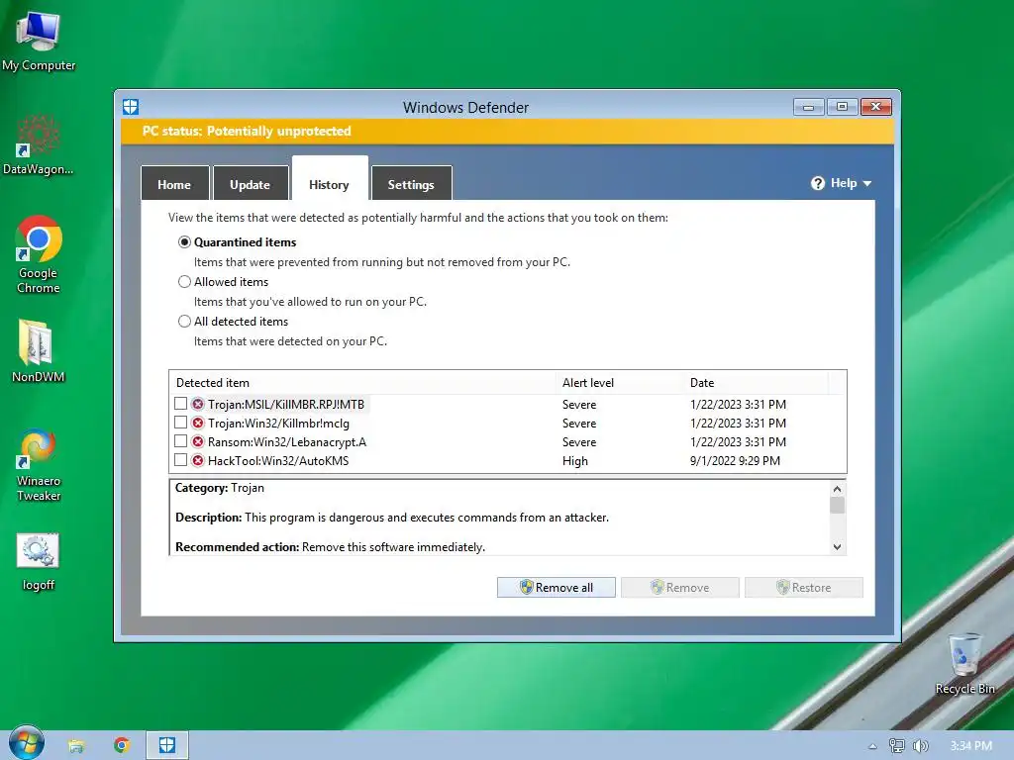
Task: Select the Ransom:Win32/Lebanacrypt.A entry text
Action: [287, 442]
